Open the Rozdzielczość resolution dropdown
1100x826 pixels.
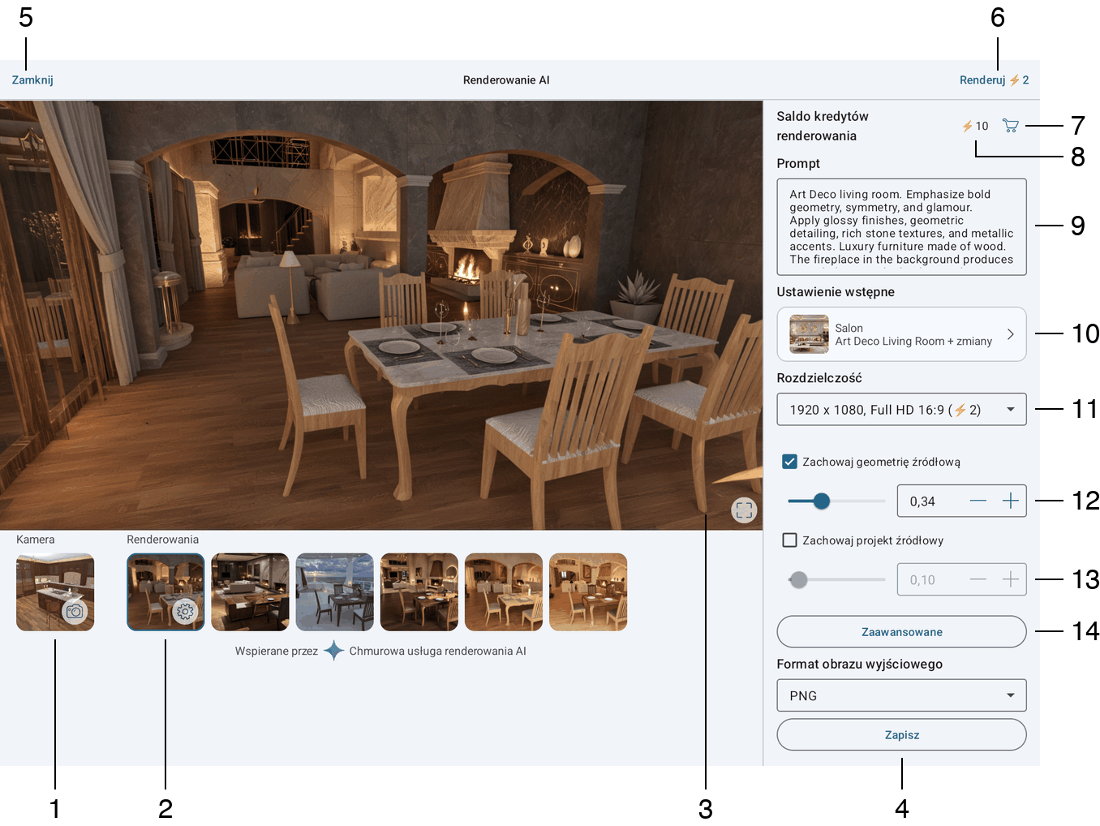tap(901, 410)
